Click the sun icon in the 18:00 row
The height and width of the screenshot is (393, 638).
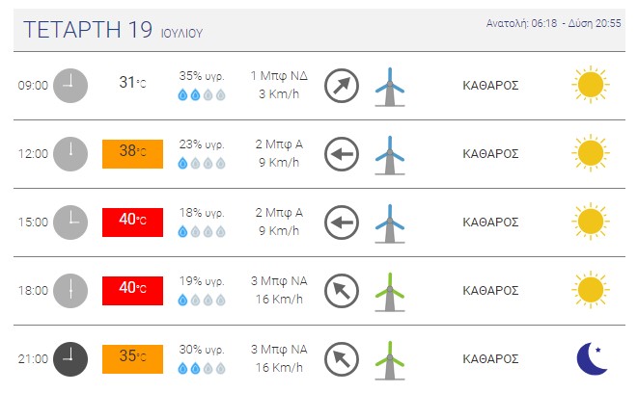tap(591, 290)
